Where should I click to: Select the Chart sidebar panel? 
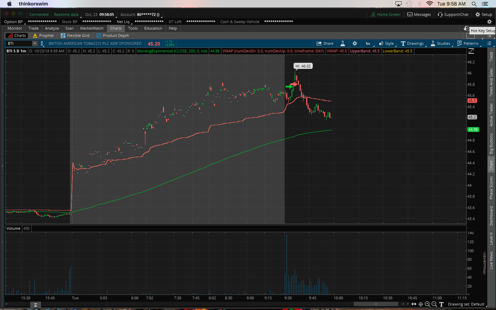(x=492, y=165)
